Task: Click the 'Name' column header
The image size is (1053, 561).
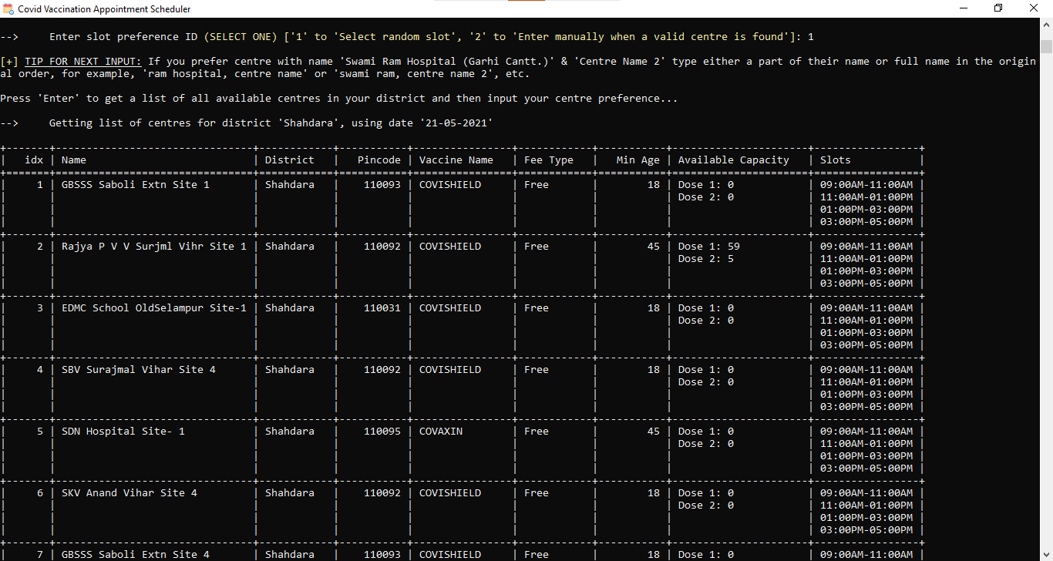Action: pos(74,160)
